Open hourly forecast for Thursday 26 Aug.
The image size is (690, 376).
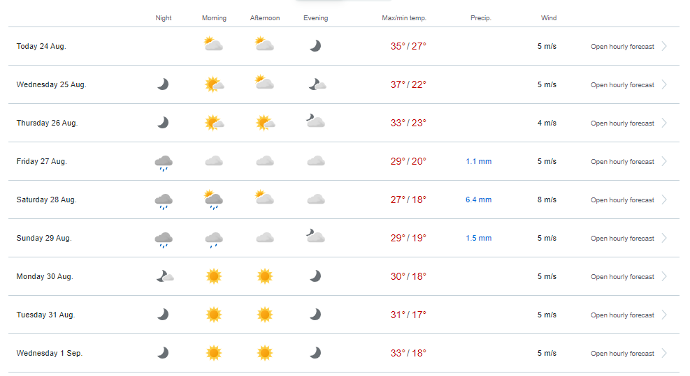tap(622, 123)
